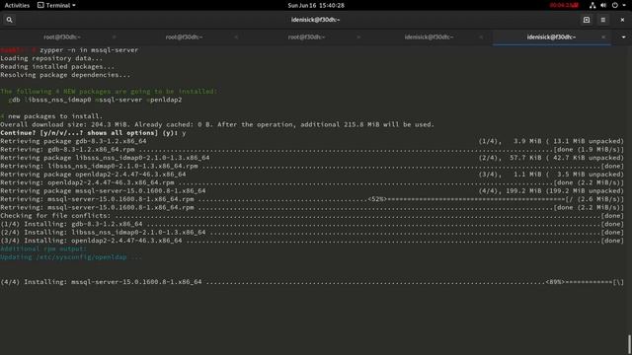
Task: Open the terminal hamburger menu
Action: pos(603,20)
